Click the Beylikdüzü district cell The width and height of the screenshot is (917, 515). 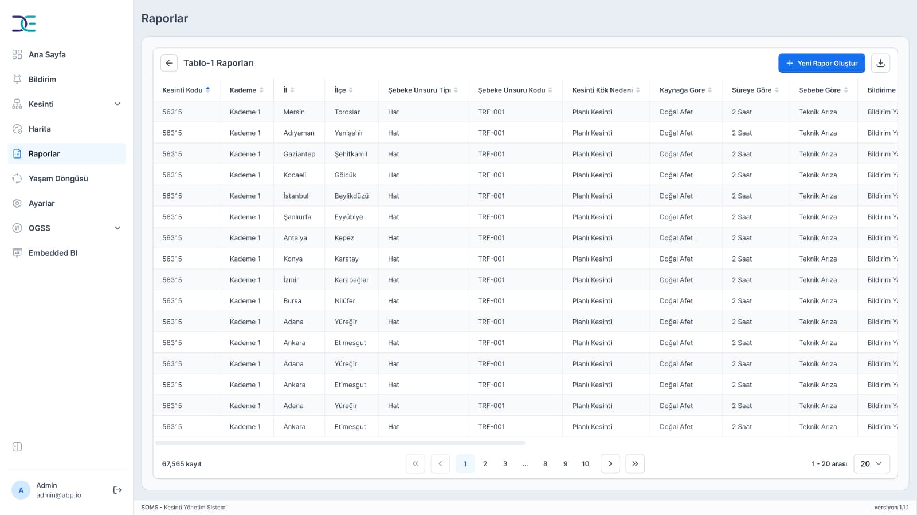(x=351, y=196)
